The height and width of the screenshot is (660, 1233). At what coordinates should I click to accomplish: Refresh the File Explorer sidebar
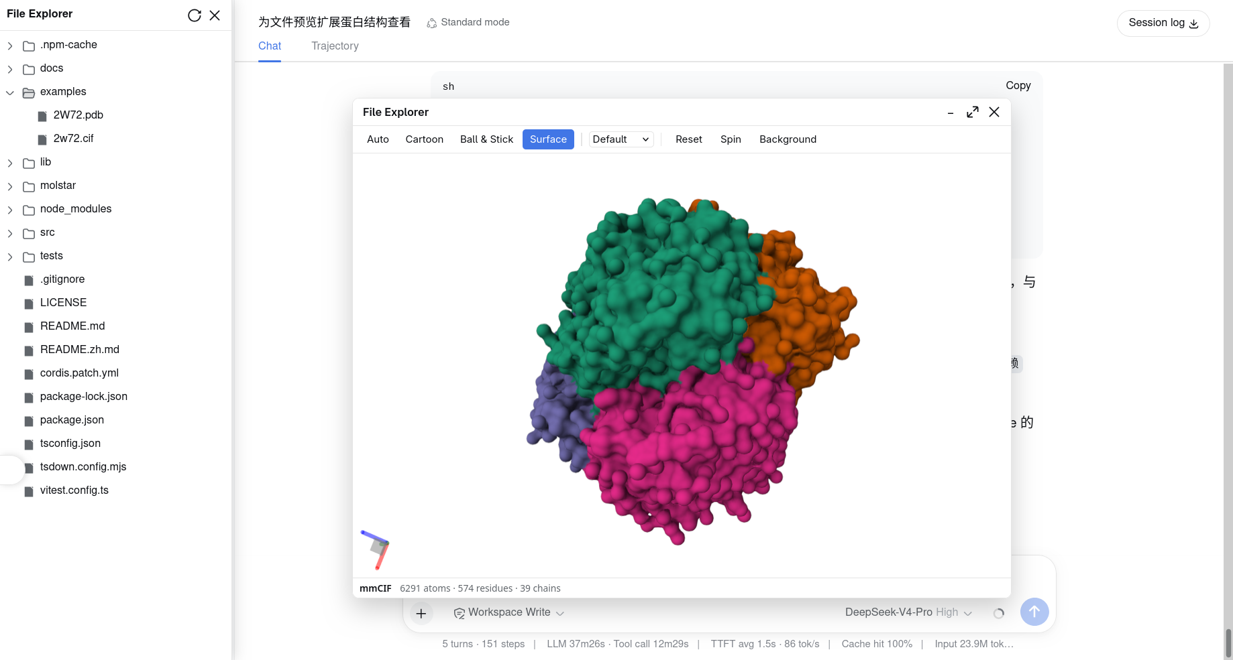(x=195, y=15)
